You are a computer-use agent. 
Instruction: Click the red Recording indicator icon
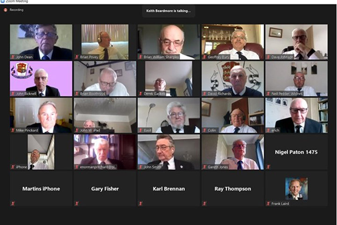tap(6, 10)
